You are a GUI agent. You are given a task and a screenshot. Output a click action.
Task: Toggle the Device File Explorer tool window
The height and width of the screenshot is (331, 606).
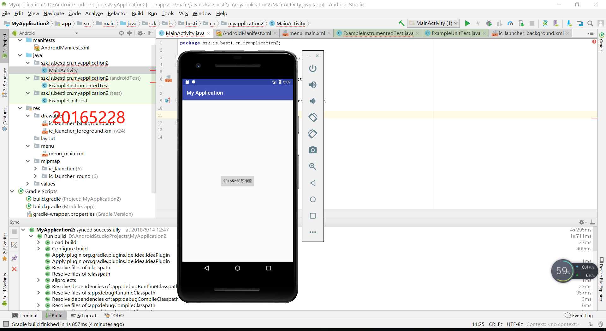pyautogui.click(x=601, y=279)
